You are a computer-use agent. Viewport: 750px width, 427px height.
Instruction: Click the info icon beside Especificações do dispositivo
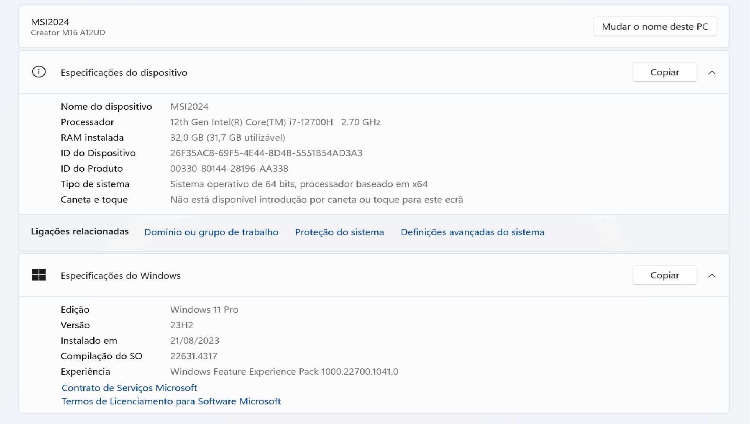pos(39,72)
